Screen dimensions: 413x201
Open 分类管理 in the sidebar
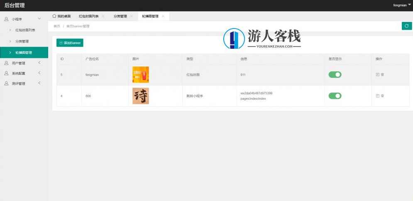click(x=24, y=41)
